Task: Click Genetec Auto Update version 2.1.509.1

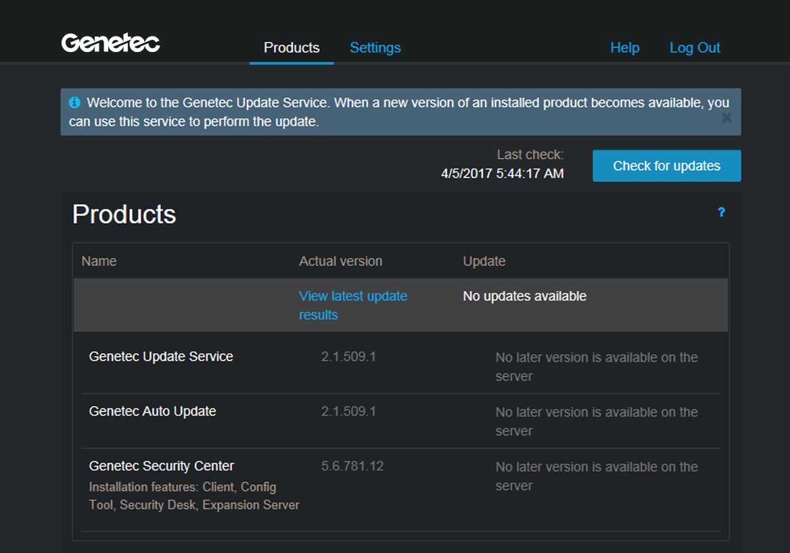Action: (348, 412)
